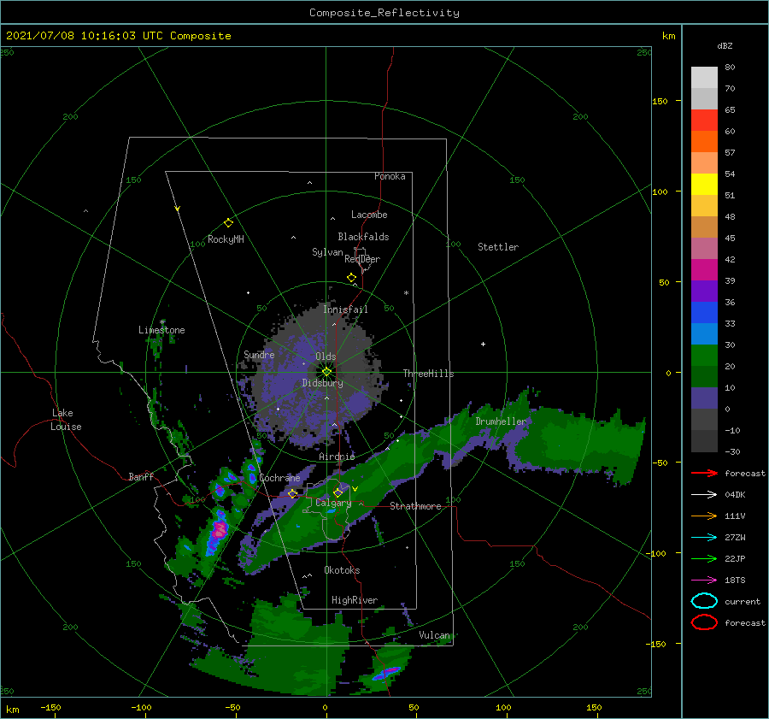Click the Drumheller city label

click(501, 421)
